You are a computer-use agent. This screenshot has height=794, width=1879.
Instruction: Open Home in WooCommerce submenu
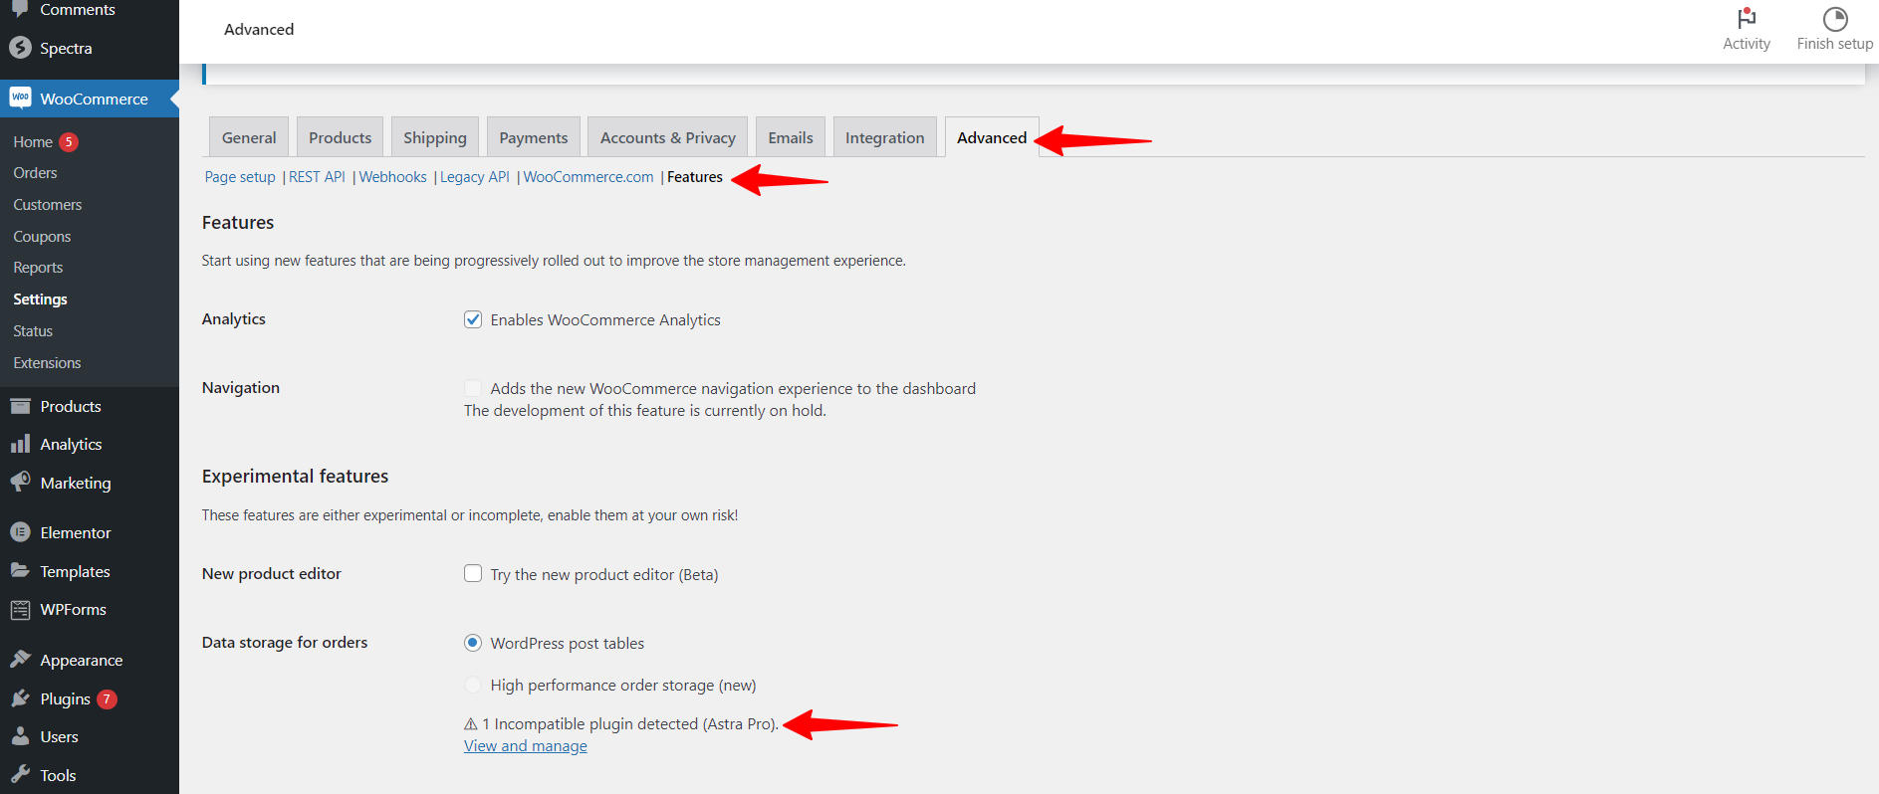click(x=33, y=142)
